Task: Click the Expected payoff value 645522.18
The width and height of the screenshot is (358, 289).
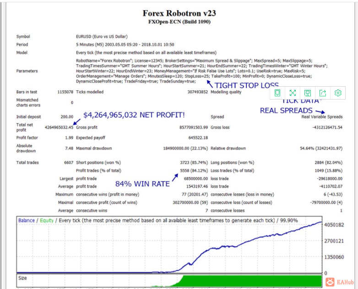Action: point(198,138)
